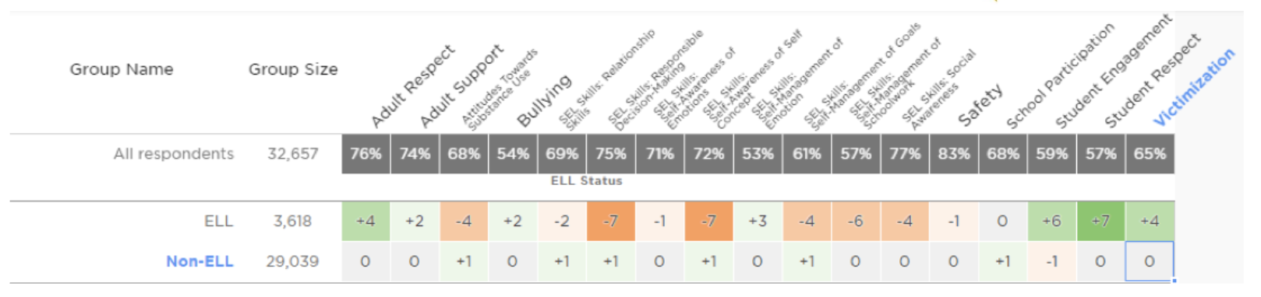Click All respondents 76% Adult Respect cell
The image size is (1261, 297).
tap(366, 154)
